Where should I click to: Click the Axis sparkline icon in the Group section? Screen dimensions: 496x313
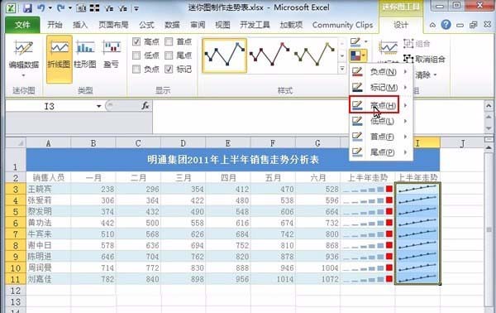click(x=389, y=49)
